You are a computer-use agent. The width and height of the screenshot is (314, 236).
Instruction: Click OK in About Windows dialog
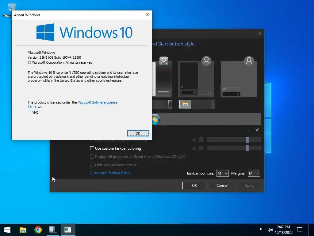(138, 133)
